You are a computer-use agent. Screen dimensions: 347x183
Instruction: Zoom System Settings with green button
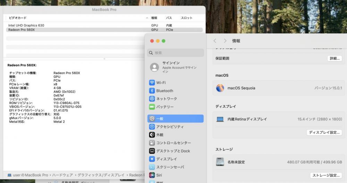[x=163, y=41]
